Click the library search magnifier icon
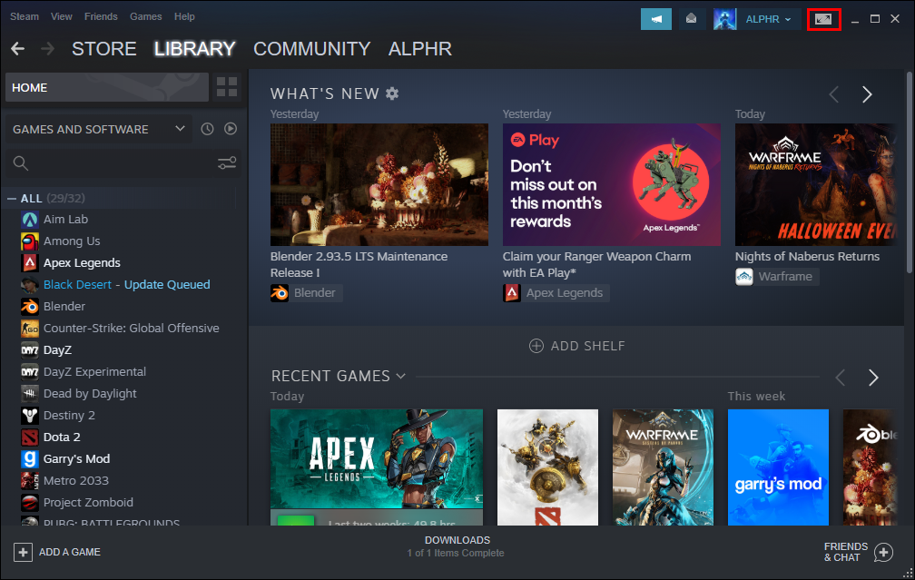 point(20,163)
